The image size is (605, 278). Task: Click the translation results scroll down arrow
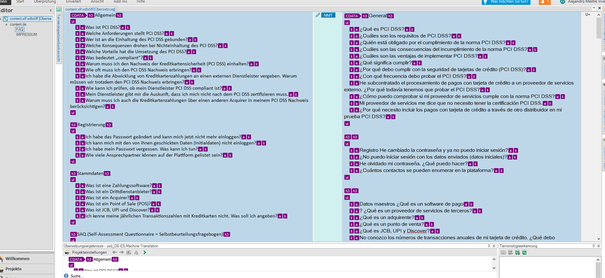(494, 268)
